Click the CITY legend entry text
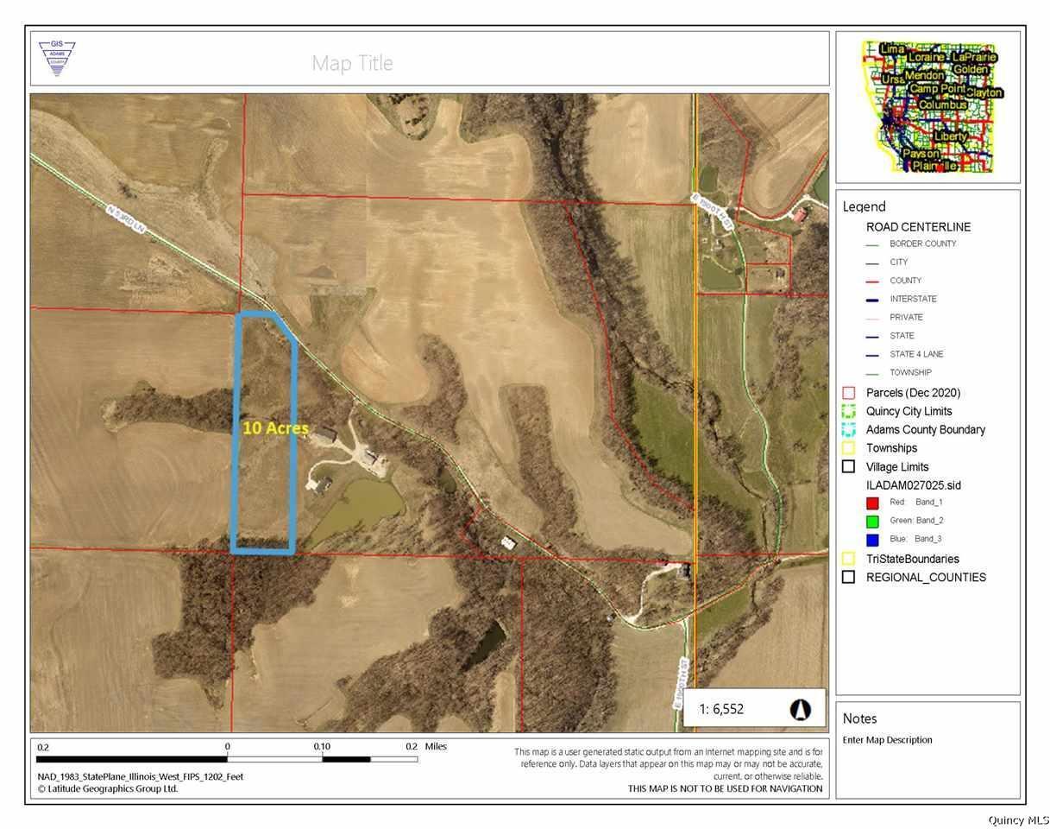Screen dimensions: 1050x829 coord(898,263)
